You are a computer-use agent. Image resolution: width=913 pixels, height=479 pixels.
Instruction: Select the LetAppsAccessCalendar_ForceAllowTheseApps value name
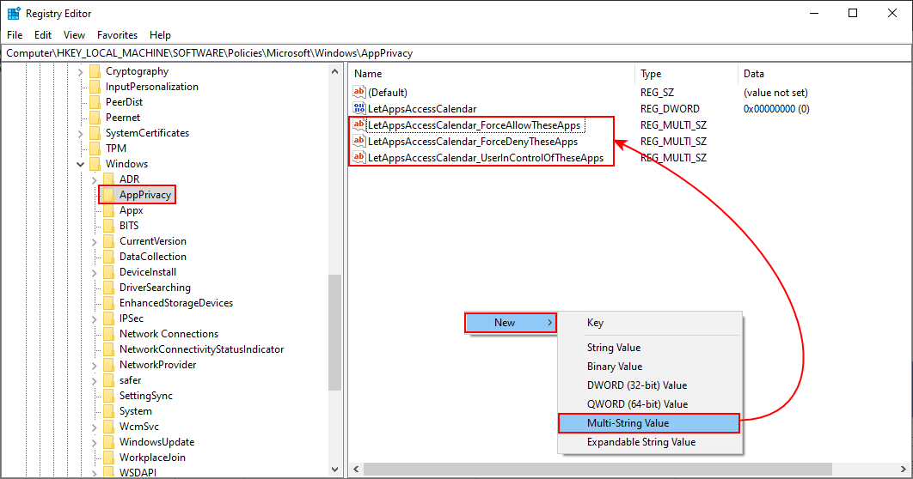point(475,125)
